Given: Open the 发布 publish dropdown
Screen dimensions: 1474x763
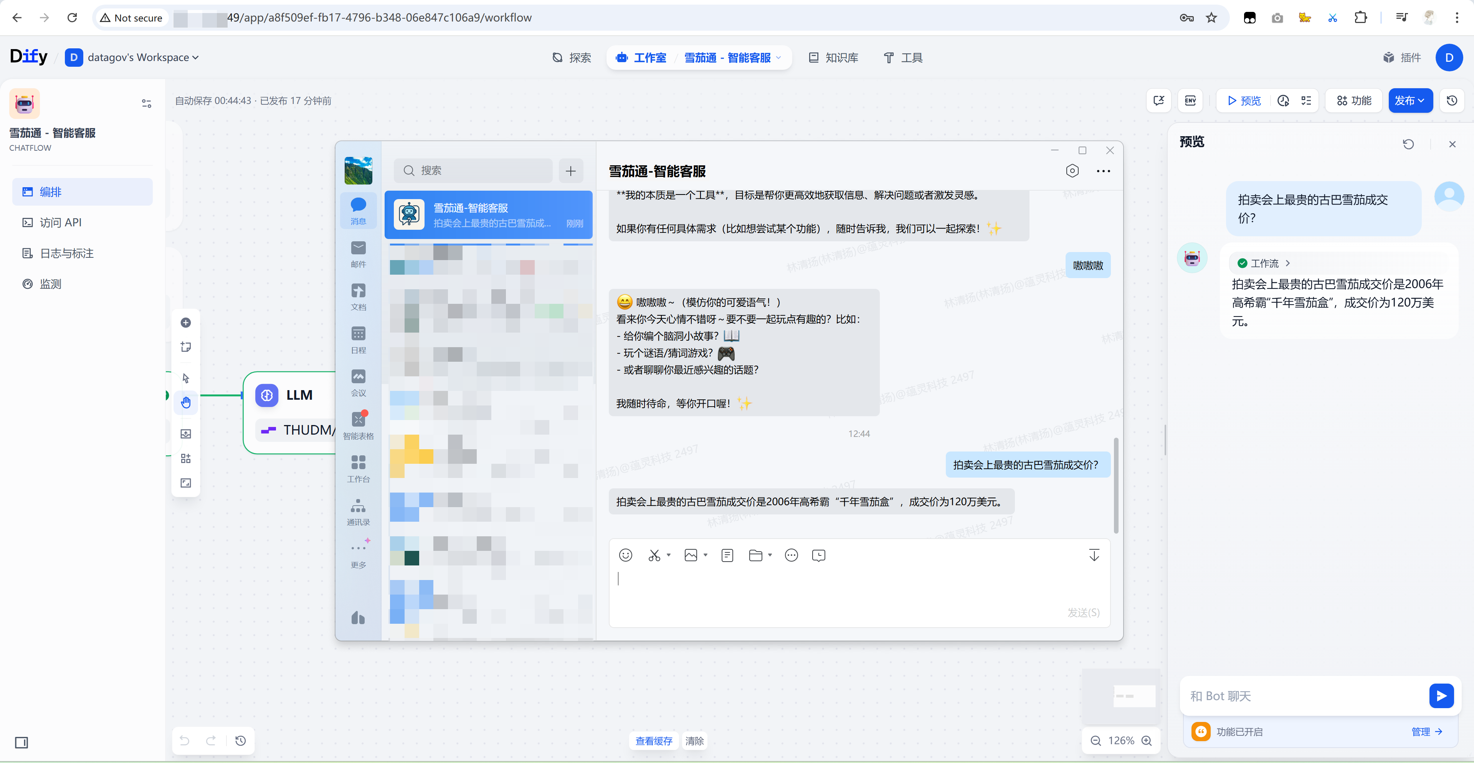Looking at the screenshot, I should pos(1410,101).
